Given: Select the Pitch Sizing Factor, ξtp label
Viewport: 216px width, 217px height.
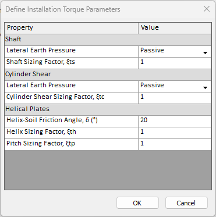Looking at the screenshot, I should [x=41, y=144].
